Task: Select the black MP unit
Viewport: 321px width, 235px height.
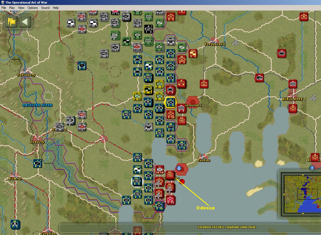Action: [x=148, y=29]
